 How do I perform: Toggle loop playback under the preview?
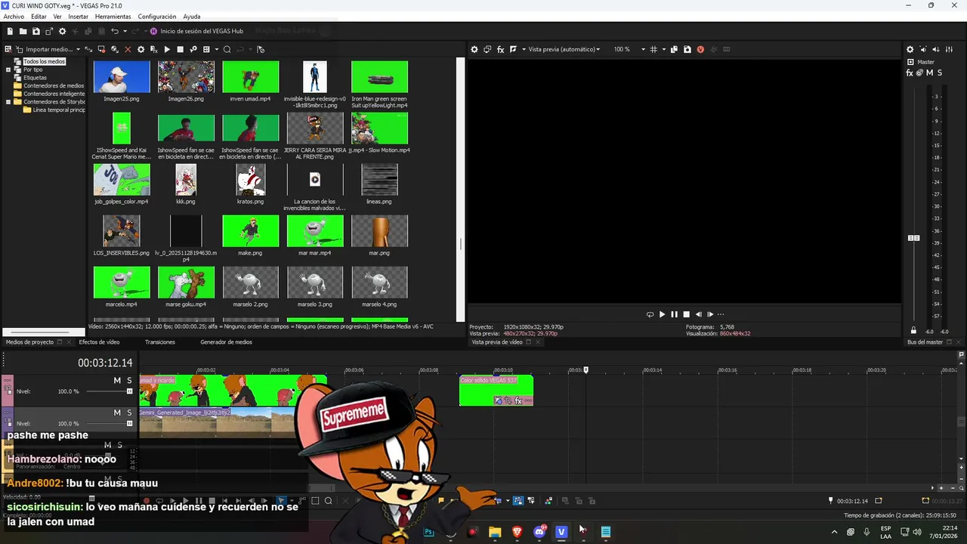pyautogui.click(x=650, y=314)
